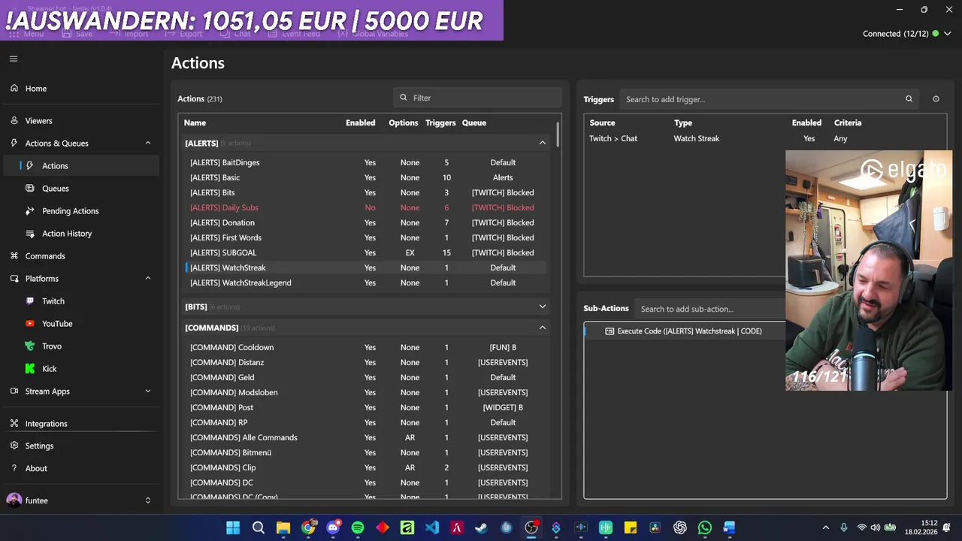Click the green connection status dot
This screenshot has height=541, width=962.
936,34
